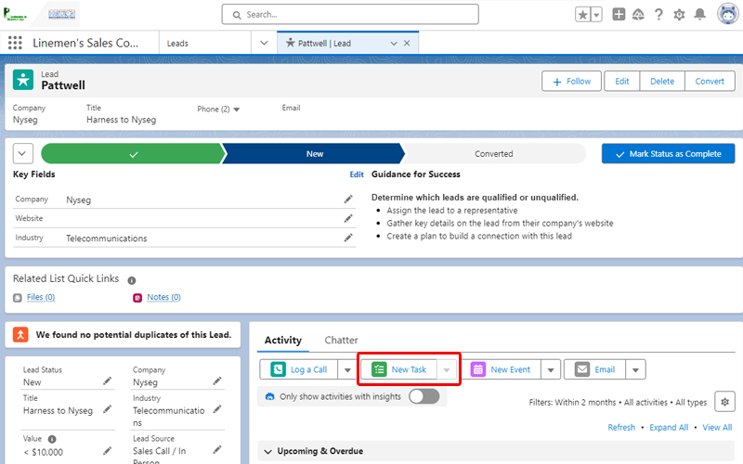Viewport: 743px width, 464px height.
Task: Open the Log a Call dropdown arrow
Action: (347, 369)
